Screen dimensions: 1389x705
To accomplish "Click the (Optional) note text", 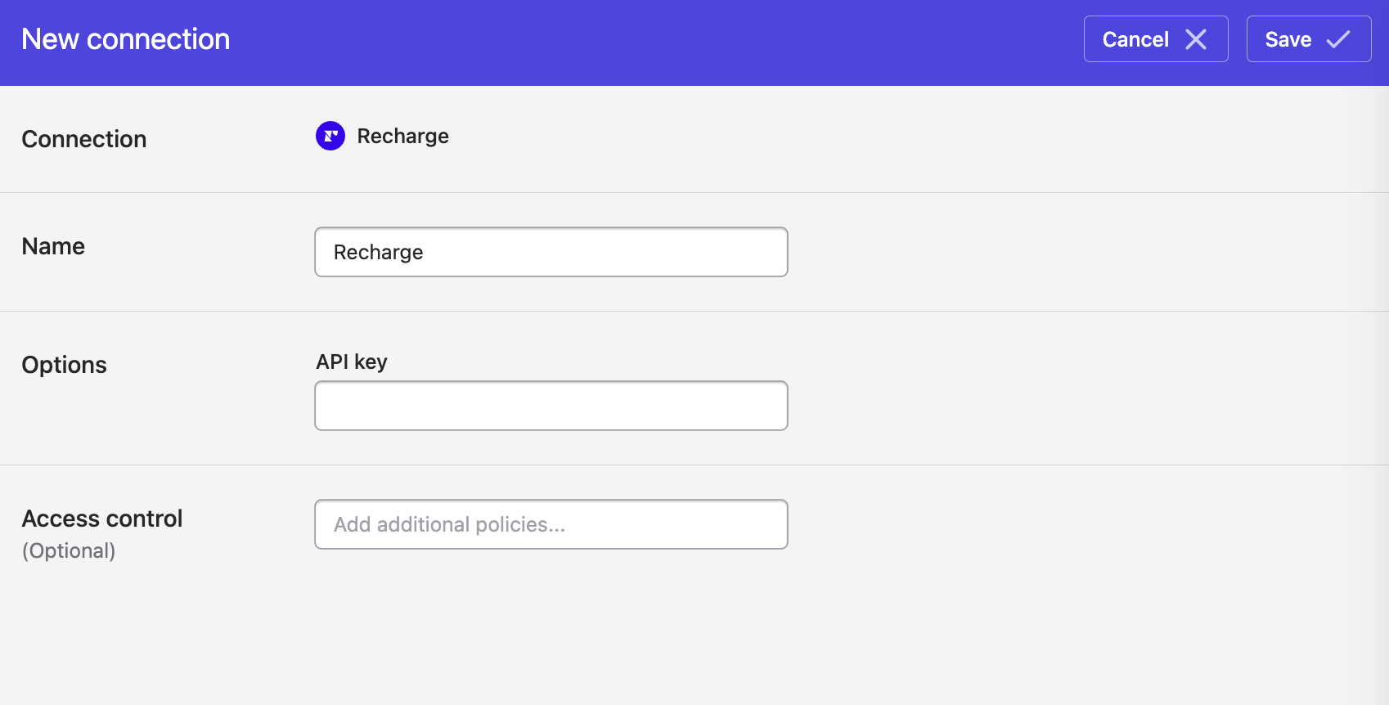I will (x=69, y=550).
